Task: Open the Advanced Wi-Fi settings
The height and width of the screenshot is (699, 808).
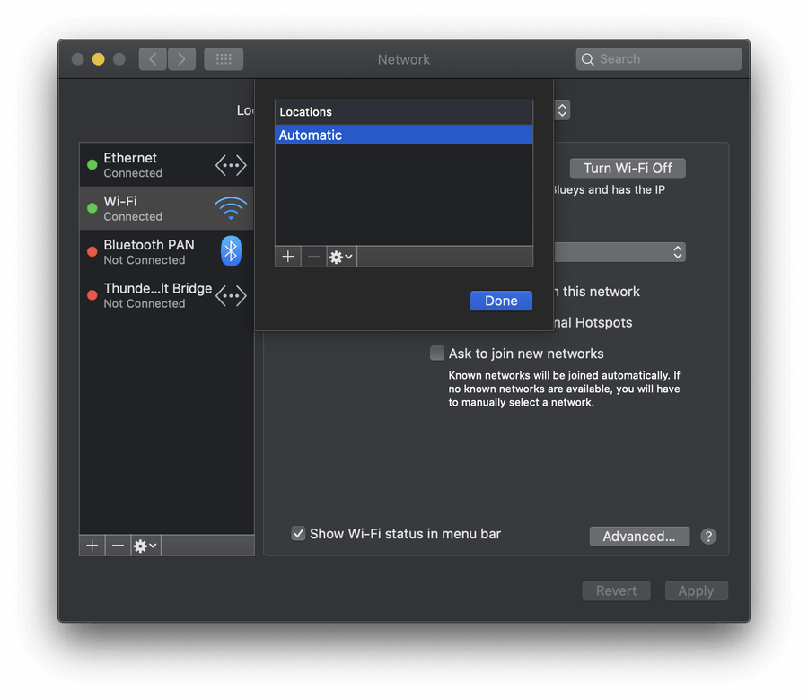Action: click(639, 537)
